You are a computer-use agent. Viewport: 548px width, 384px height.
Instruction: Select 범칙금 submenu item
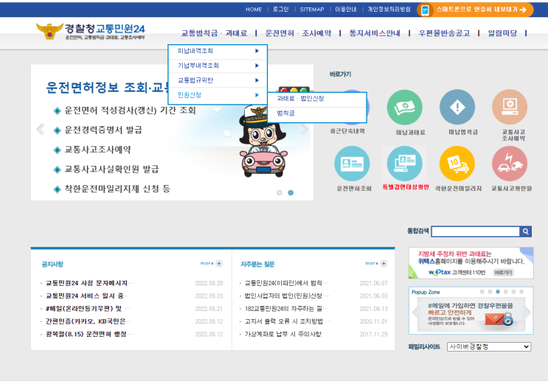(316, 114)
